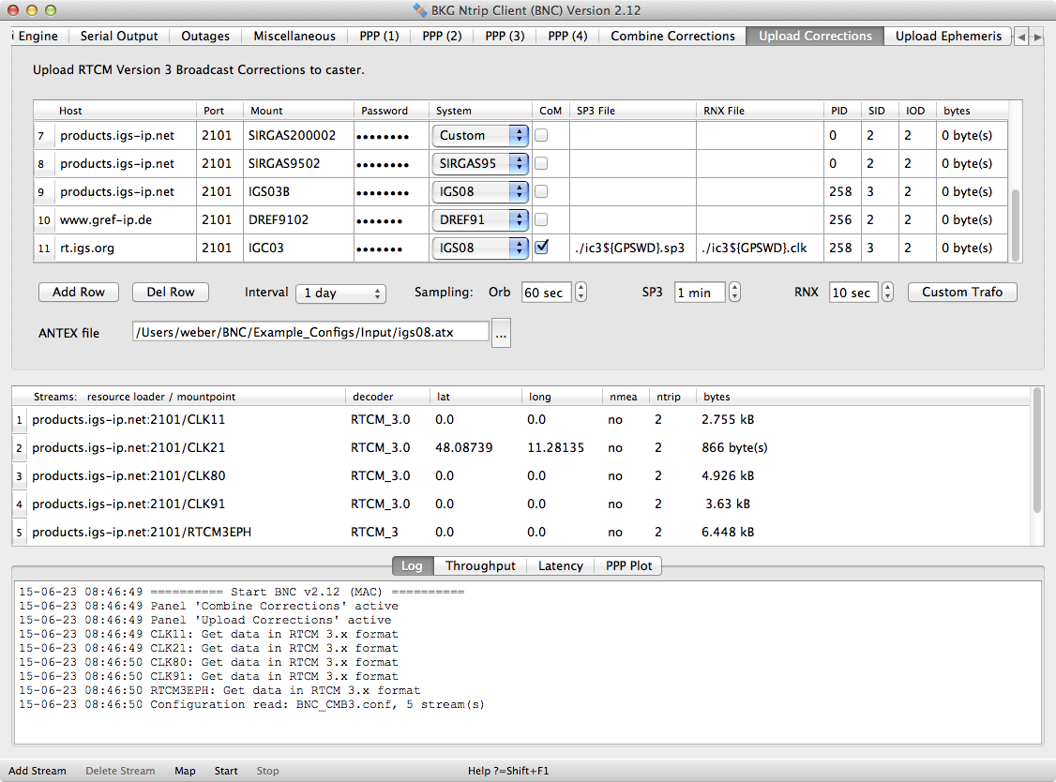This screenshot has width=1056, height=782.
Task: Click the Orb sampling stepper arrows
Action: pyautogui.click(x=581, y=293)
